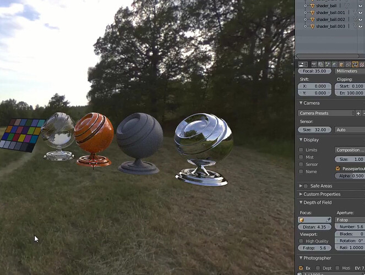Expand shader_ball.003 in the outliner tree

click(306, 26)
